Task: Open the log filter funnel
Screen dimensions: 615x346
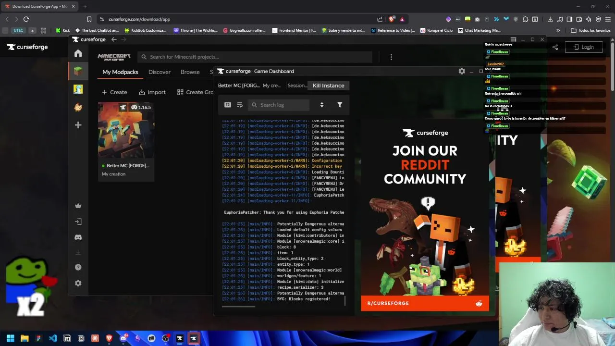Action: tap(340, 105)
